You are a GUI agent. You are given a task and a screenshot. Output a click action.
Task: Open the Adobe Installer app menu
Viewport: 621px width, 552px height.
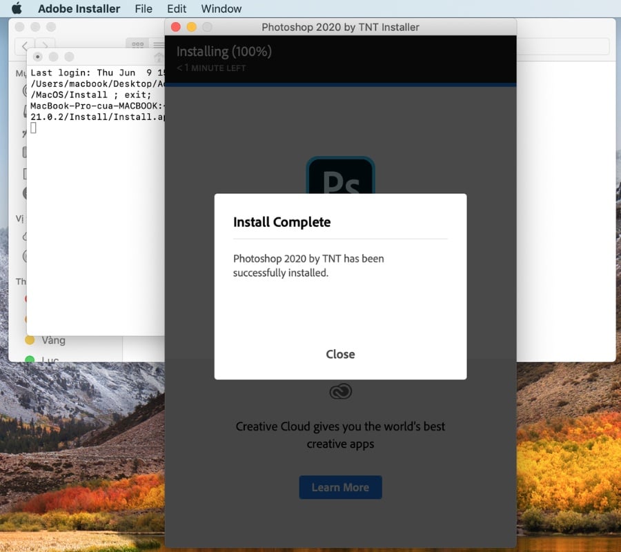click(79, 9)
